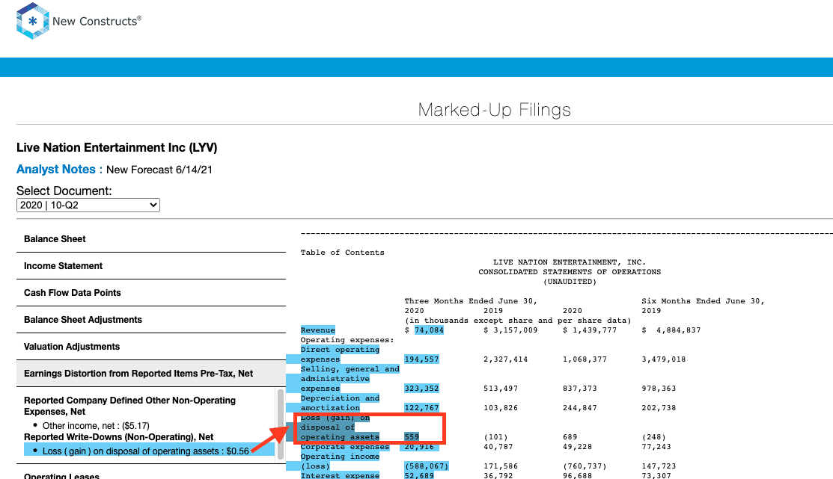Click Operating income (loss) label
The image size is (833, 479).
(x=340, y=462)
